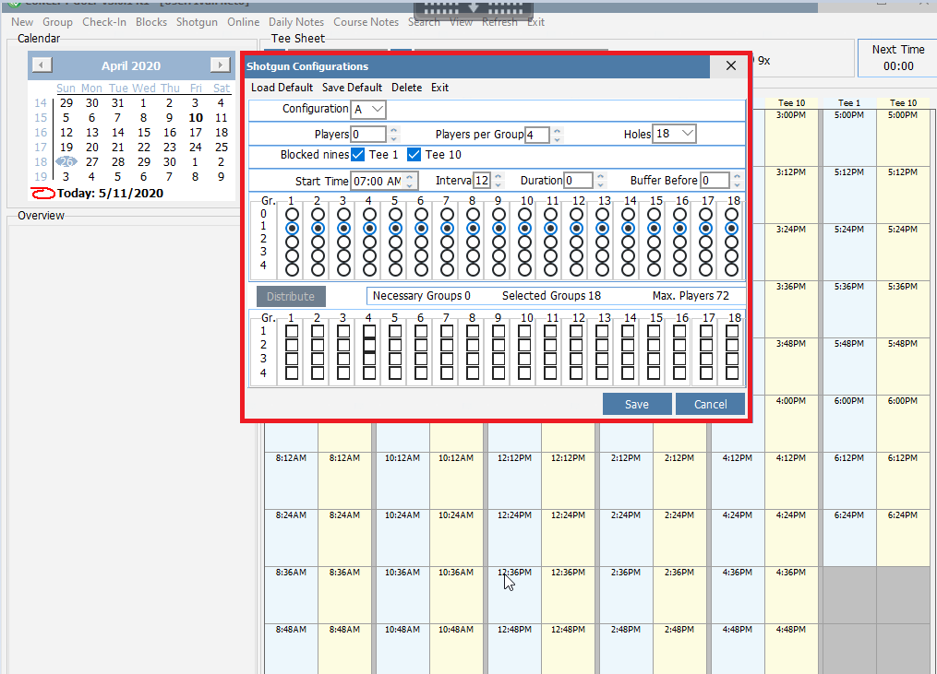Check group 2 box for hole 9
Screen dimensions: 937x674
pos(499,345)
